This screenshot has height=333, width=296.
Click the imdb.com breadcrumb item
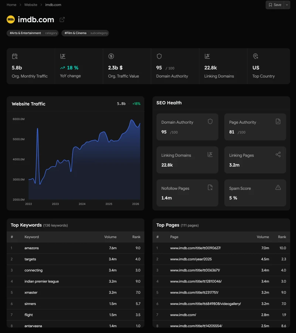click(x=53, y=5)
